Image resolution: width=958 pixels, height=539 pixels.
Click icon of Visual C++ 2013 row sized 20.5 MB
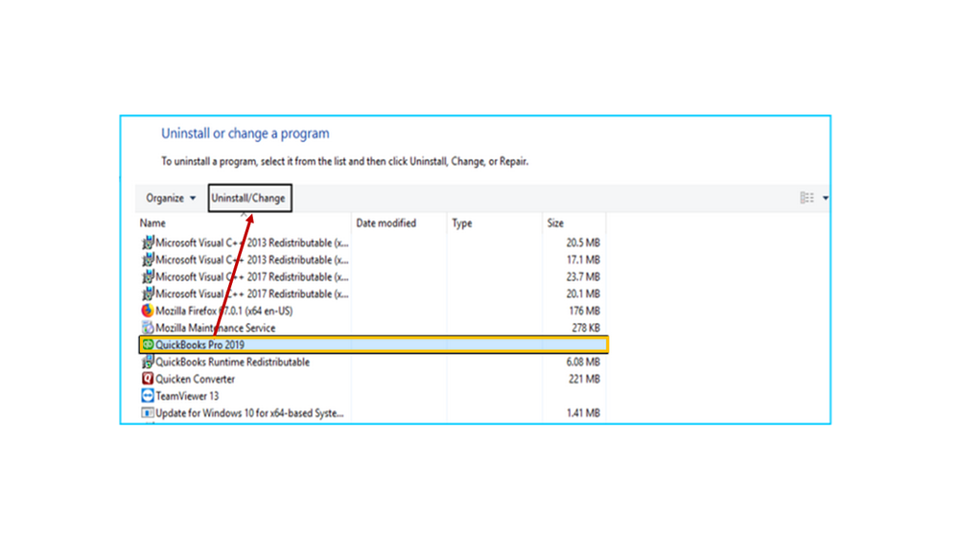[x=148, y=243]
